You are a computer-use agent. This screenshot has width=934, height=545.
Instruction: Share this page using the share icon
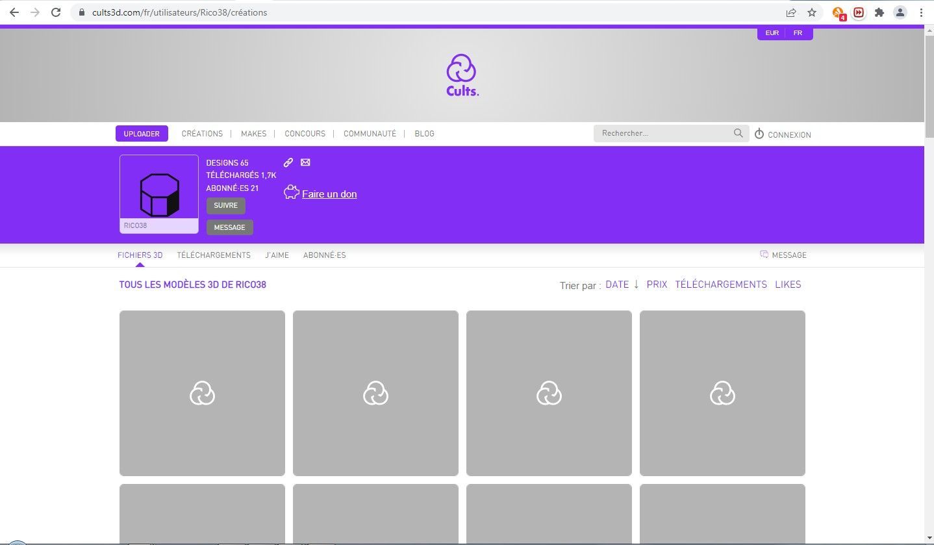tap(791, 12)
